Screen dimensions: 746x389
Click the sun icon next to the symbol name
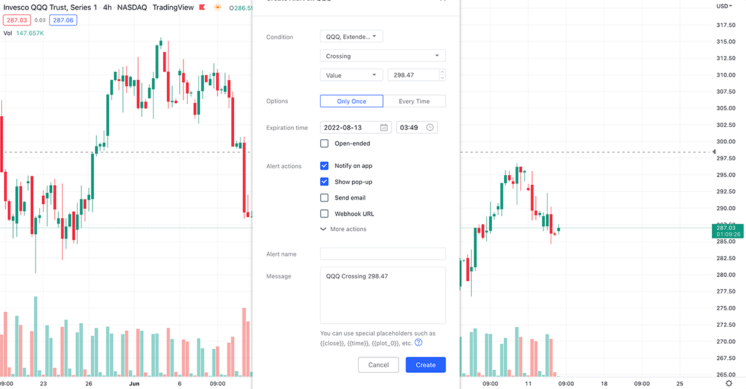218,7
